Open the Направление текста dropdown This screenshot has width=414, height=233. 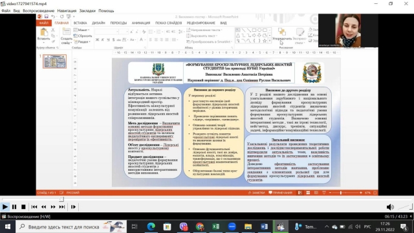[204, 30]
